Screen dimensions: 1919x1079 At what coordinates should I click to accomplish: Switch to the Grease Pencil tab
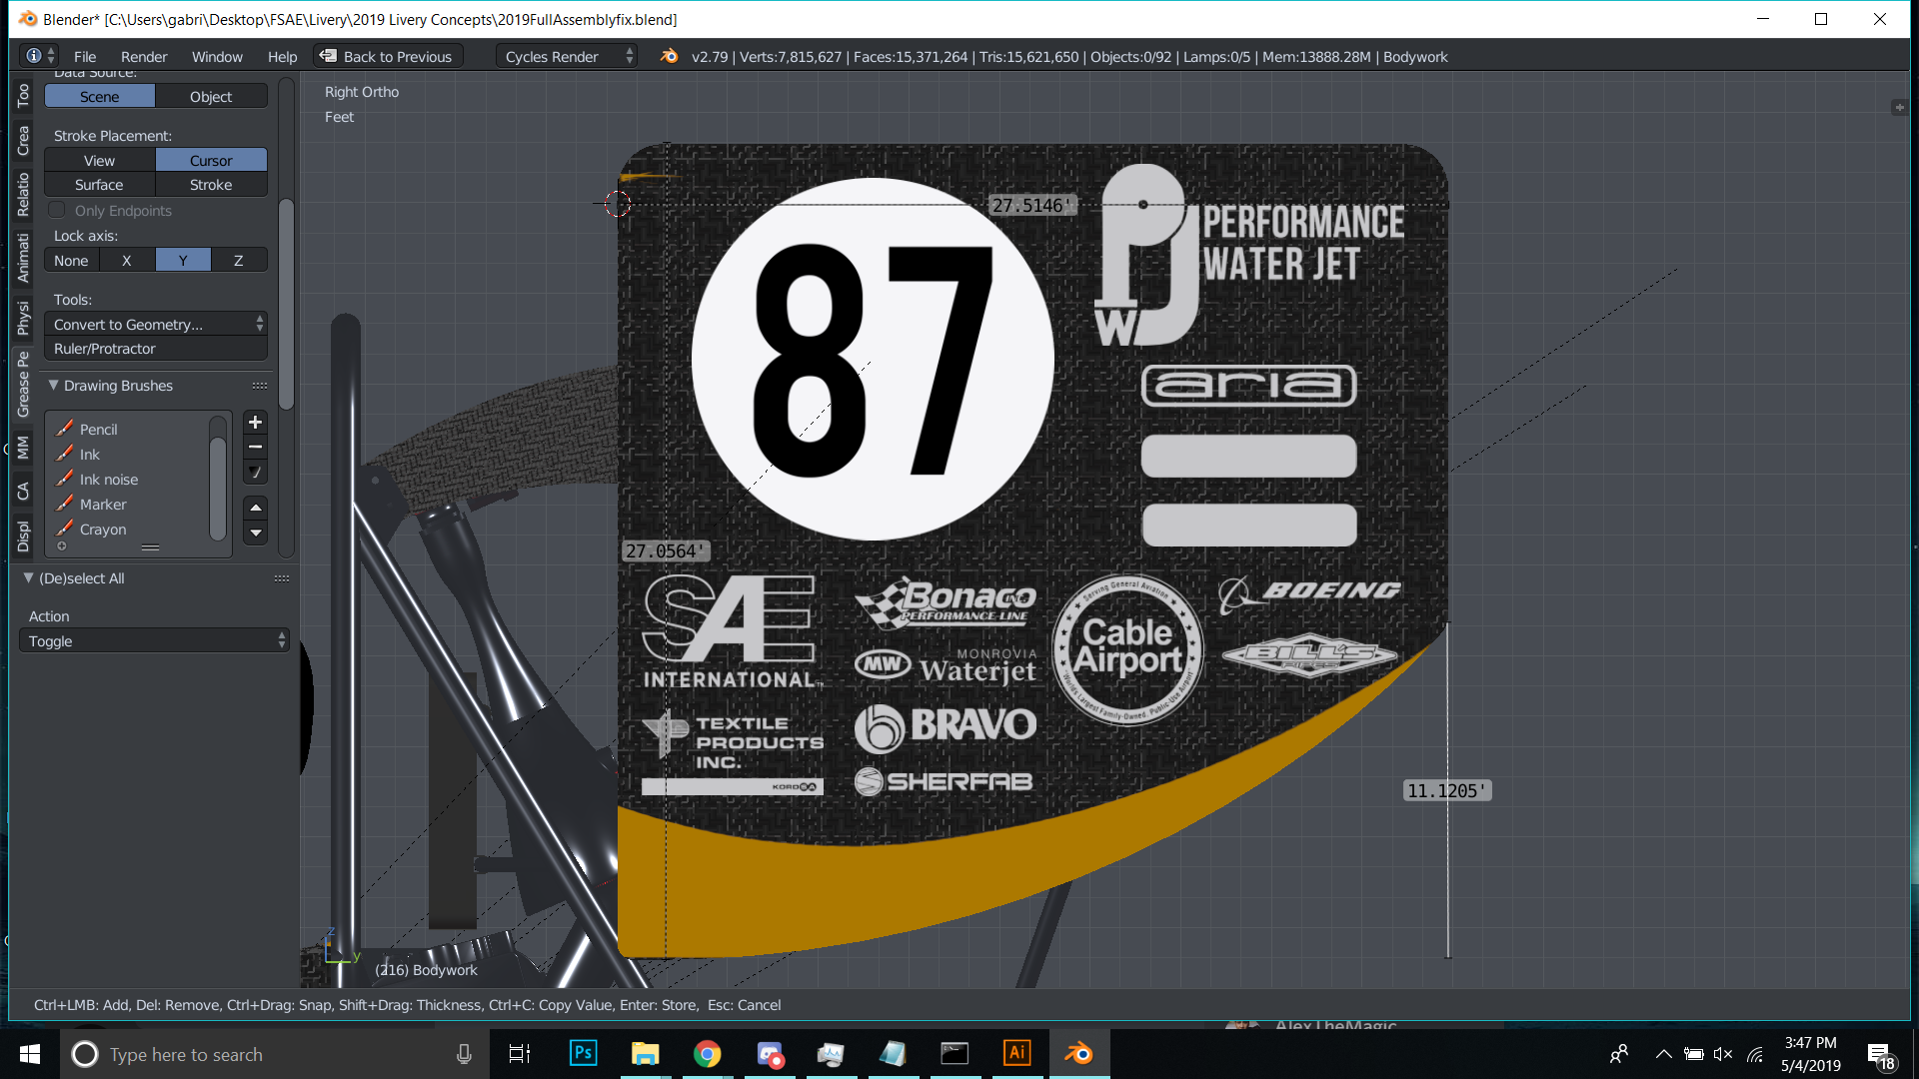pyautogui.click(x=23, y=384)
